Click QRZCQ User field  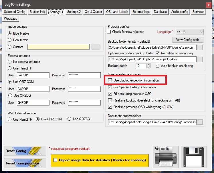pyautogui.click(x=33, y=103)
